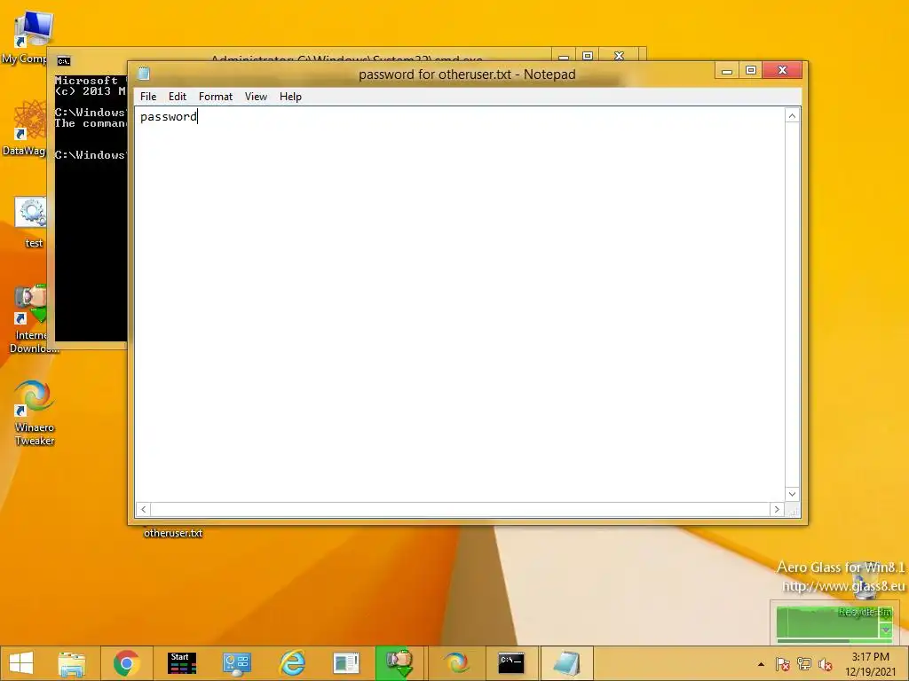The width and height of the screenshot is (909, 681).
Task: Open the View menu in Notepad
Action: [256, 97]
